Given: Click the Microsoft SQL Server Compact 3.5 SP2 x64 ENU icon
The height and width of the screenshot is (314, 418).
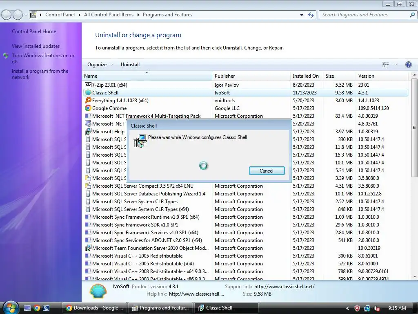Looking at the screenshot, I should coord(88,186).
